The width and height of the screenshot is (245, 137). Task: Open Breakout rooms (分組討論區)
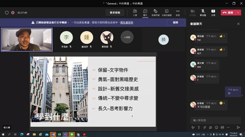pos(167,13)
